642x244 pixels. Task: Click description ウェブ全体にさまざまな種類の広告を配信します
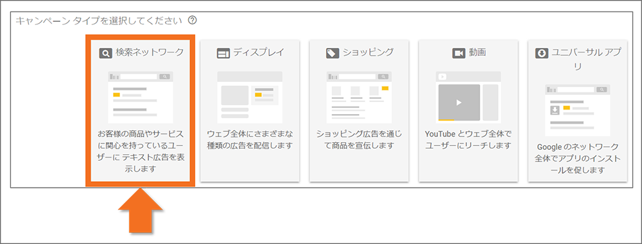[x=250, y=140]
